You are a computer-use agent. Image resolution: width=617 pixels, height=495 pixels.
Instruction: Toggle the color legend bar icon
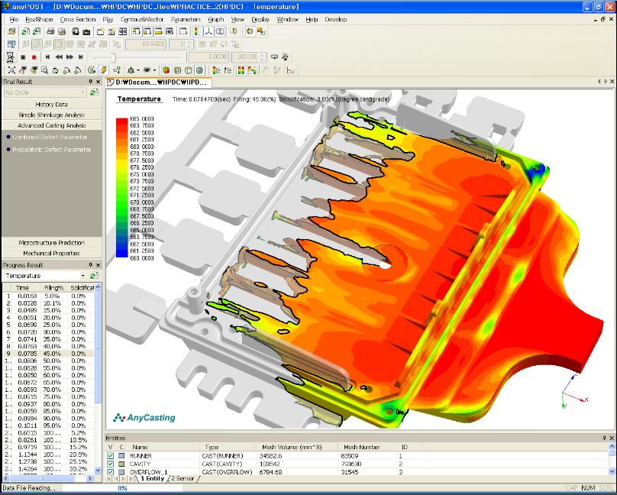(198, 31)
